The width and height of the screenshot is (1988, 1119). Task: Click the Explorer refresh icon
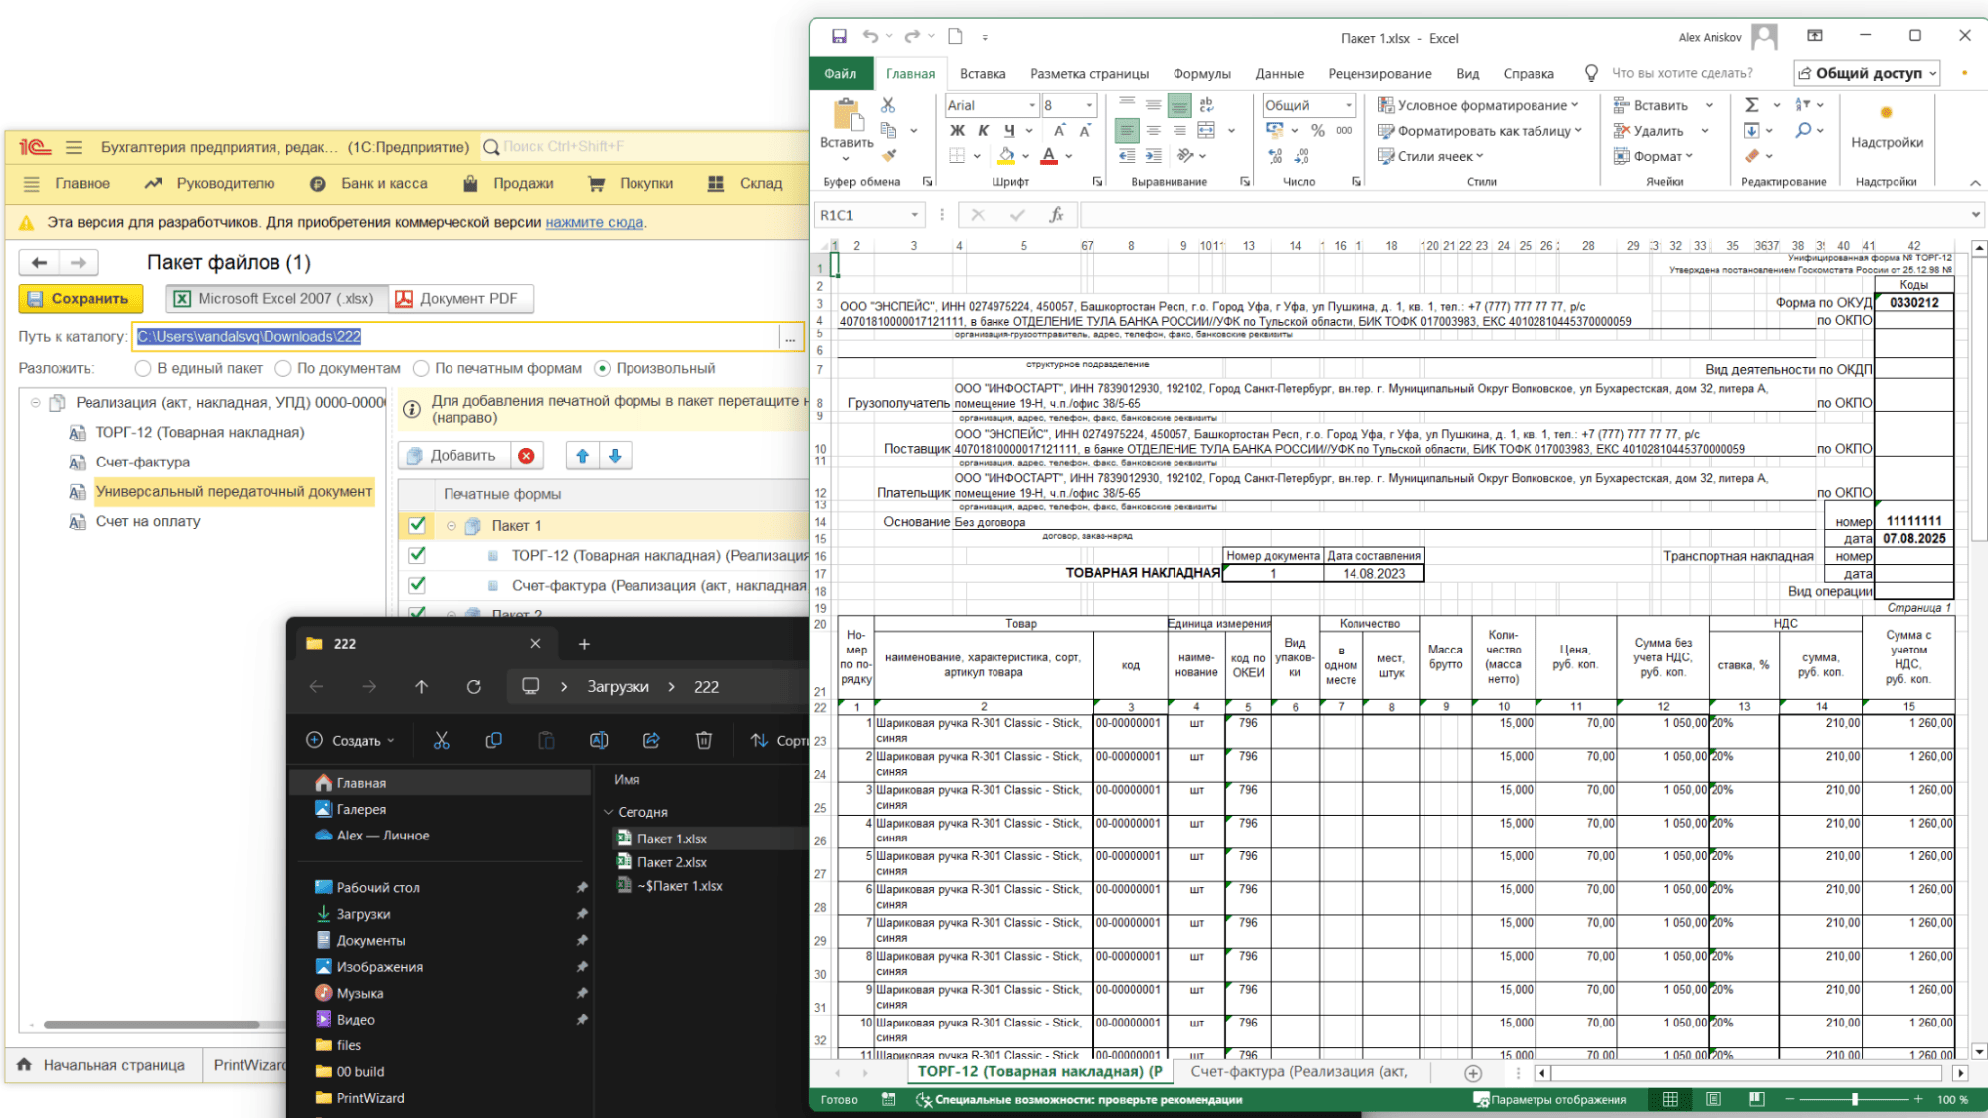coord(474,687)
